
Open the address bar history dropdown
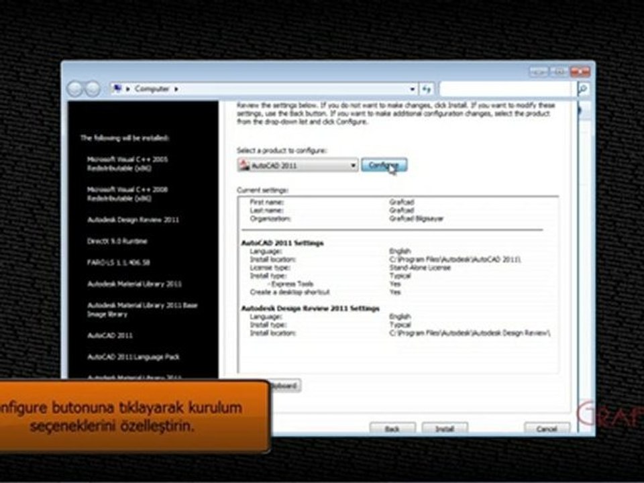tap(413, 89)
